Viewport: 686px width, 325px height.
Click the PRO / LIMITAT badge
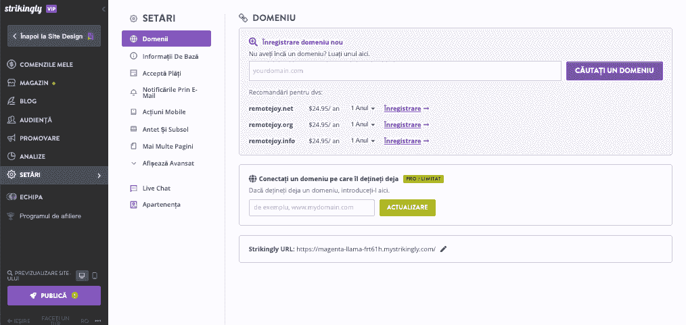pos(424,179)
